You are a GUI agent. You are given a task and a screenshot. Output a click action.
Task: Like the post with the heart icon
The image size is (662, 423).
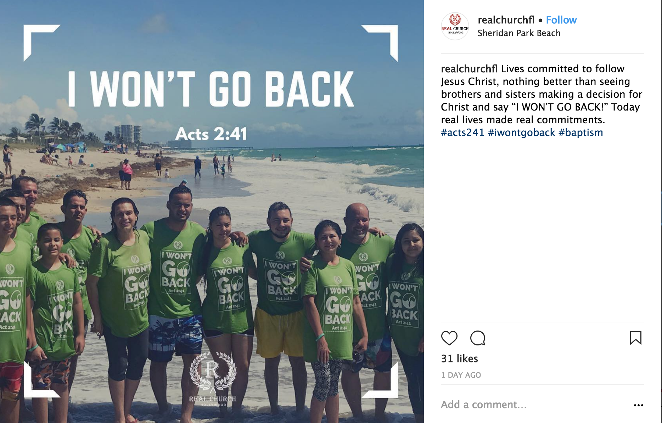[x=449, y=338]
